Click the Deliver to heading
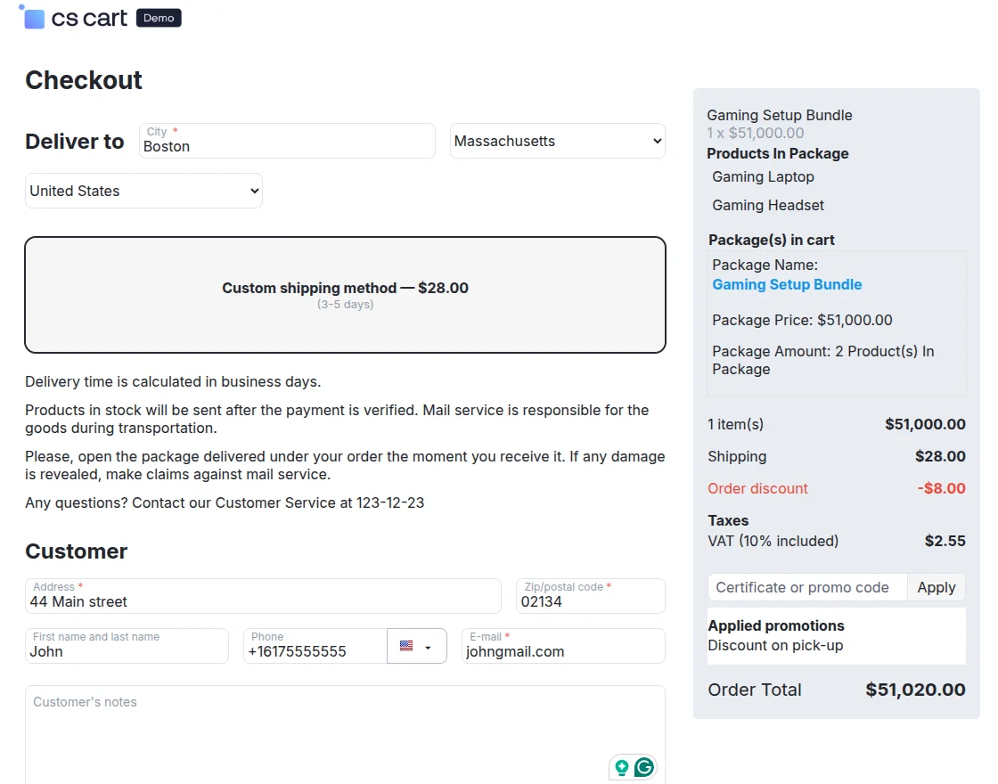 [75, 142]
